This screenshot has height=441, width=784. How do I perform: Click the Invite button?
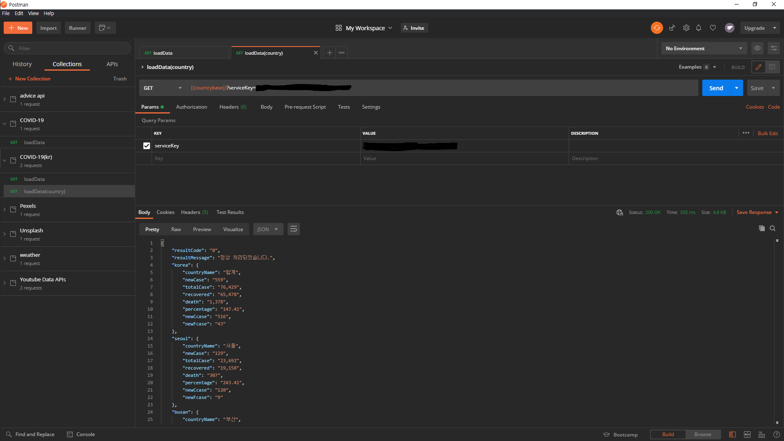414,28
